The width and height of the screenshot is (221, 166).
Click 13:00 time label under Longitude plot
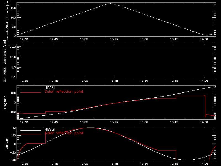84,122
